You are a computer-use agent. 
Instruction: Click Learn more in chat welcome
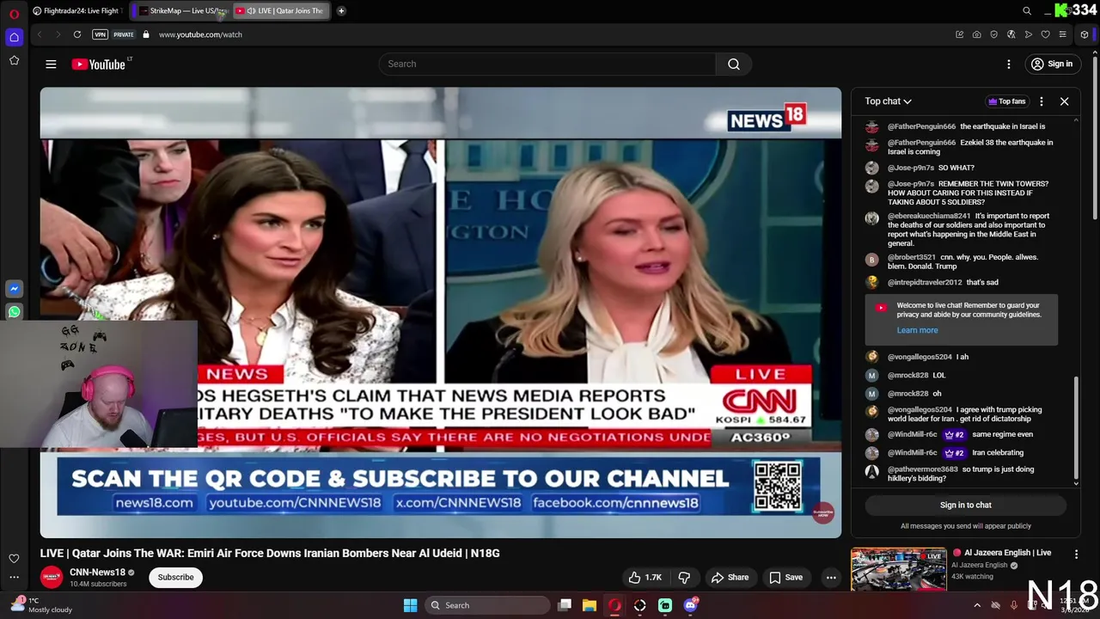917,330
